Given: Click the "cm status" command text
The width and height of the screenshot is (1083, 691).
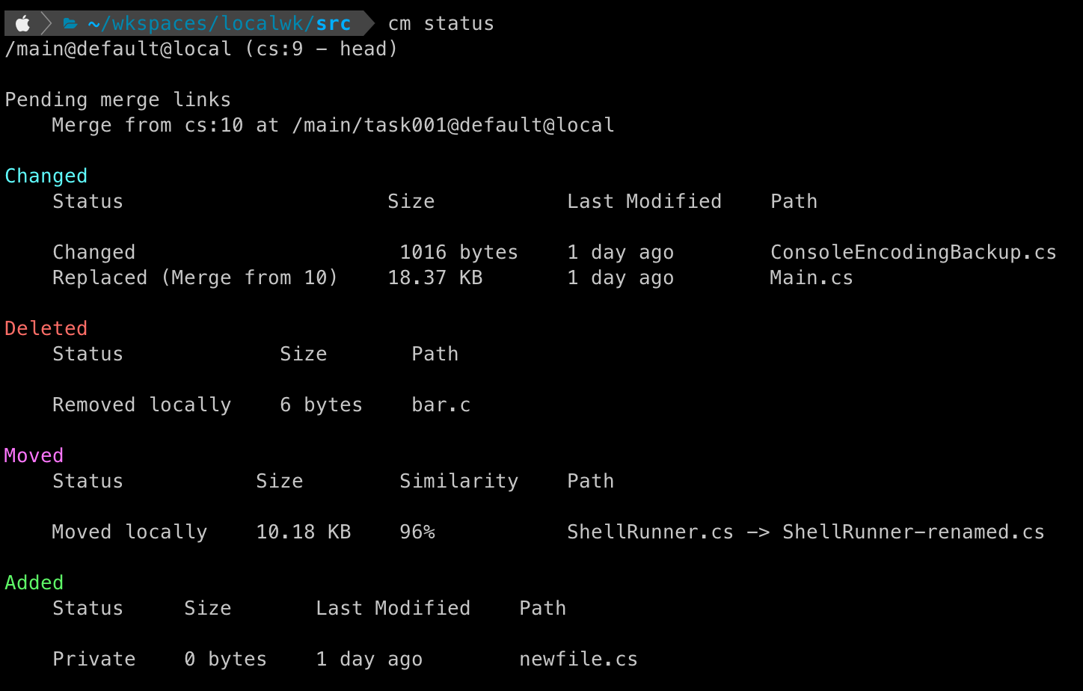Looking at the screenshot, I should [441, 23].
